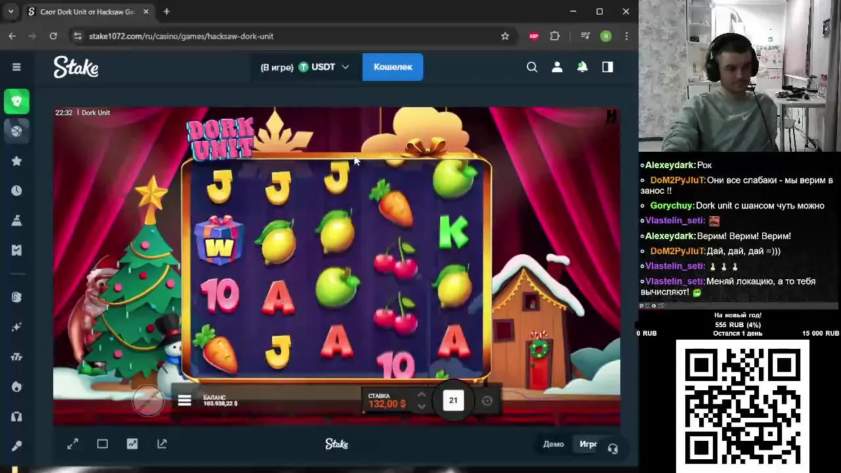Open the green browser profile avatar

[606, 36]
